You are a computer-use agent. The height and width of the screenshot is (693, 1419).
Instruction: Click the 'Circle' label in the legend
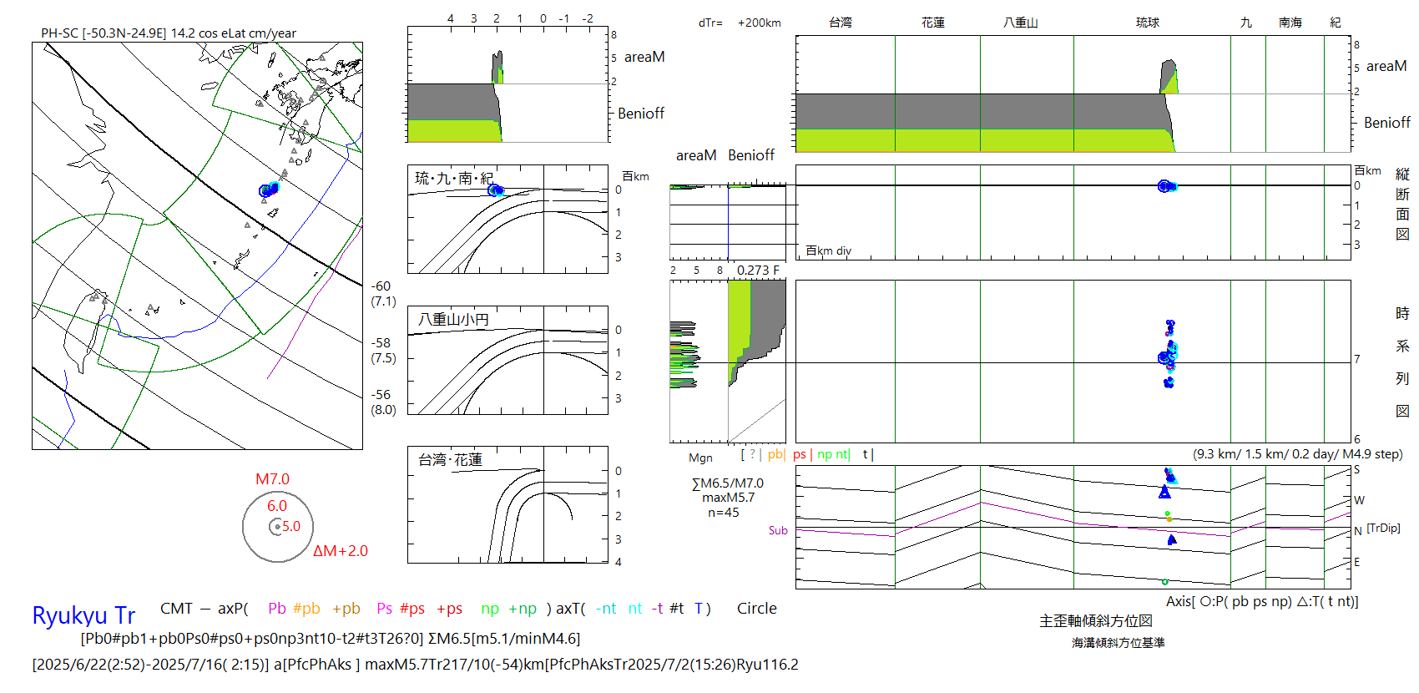pos(756,609)
